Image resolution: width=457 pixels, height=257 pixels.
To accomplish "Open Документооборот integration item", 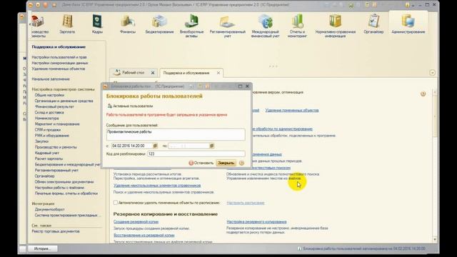I will [49, 209].
